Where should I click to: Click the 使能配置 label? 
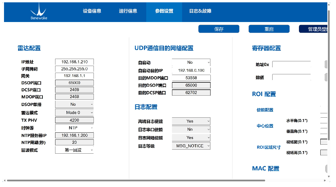(265, 110)
